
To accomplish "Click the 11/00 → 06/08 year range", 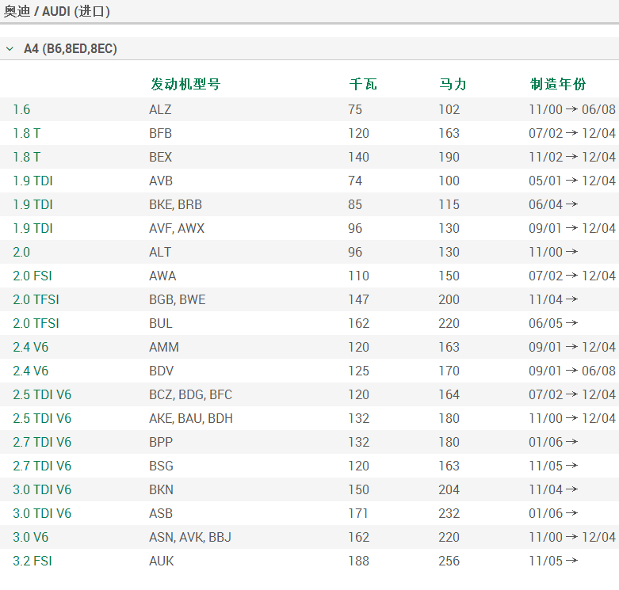I will coord(572,109).
